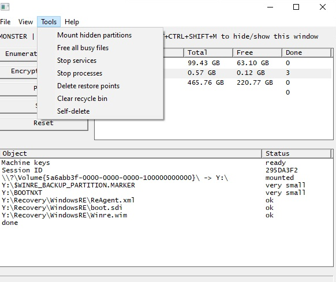Click the Enumerate button

[x=18, y=54]
